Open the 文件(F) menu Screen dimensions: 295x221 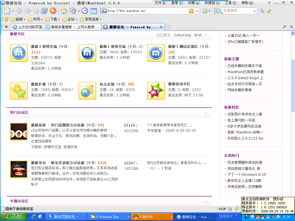tap(160, 3)
